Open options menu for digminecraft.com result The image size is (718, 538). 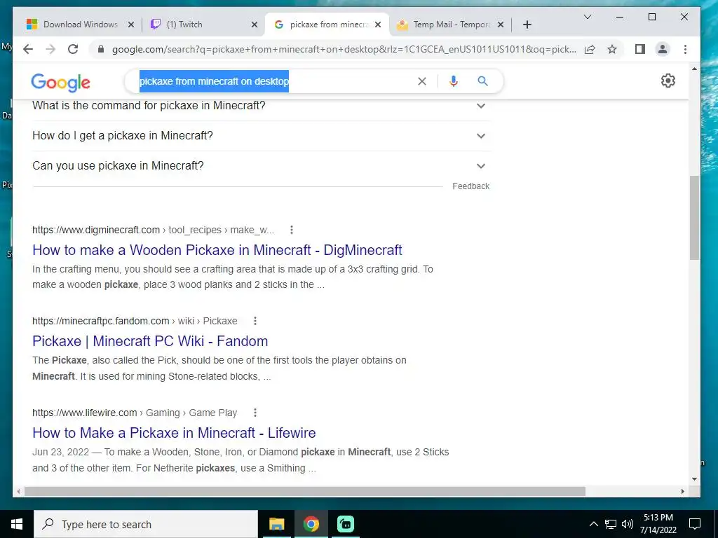(x=292, y=230)
